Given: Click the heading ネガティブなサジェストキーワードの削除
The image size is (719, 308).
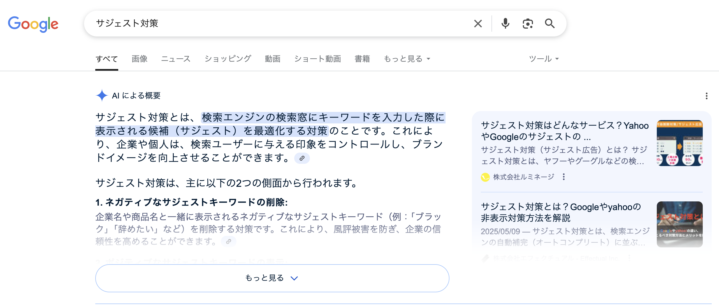Looking at the screenshot, I should click(191, 202).
